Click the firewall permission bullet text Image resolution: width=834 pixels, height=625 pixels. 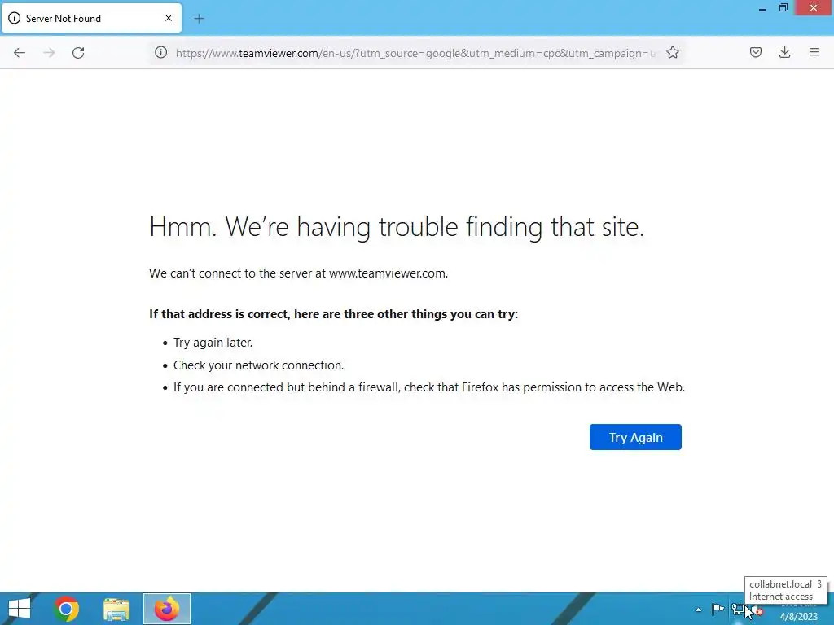[x=429, y=387]
